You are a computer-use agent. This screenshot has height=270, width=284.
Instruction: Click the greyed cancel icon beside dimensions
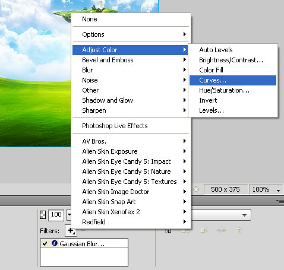196,189
